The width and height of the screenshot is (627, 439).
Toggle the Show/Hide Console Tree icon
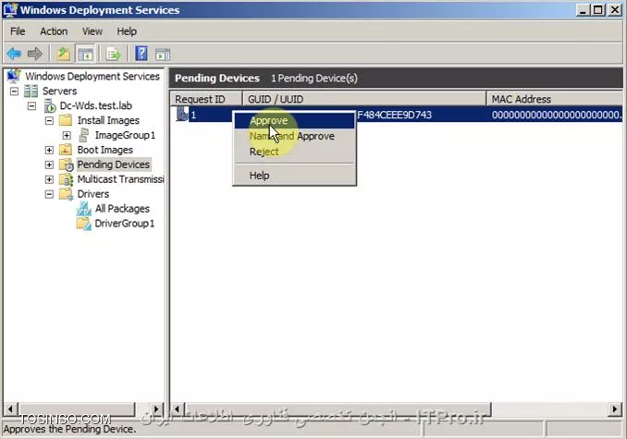click(x=85, y=54)
